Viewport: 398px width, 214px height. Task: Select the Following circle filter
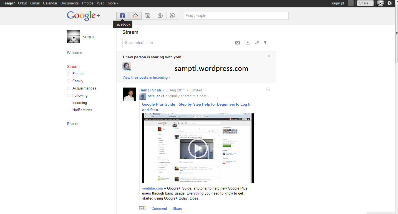(x=77, y=95)
